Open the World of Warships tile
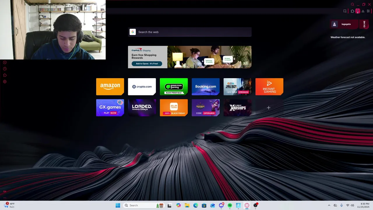Viewport: 373px width, 210px height. (237, 108)
